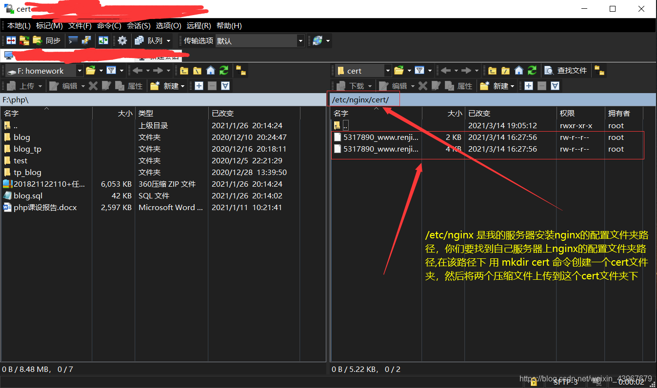Open the 选项(O) menu
657x388 pixels.
tap(168, 25)
